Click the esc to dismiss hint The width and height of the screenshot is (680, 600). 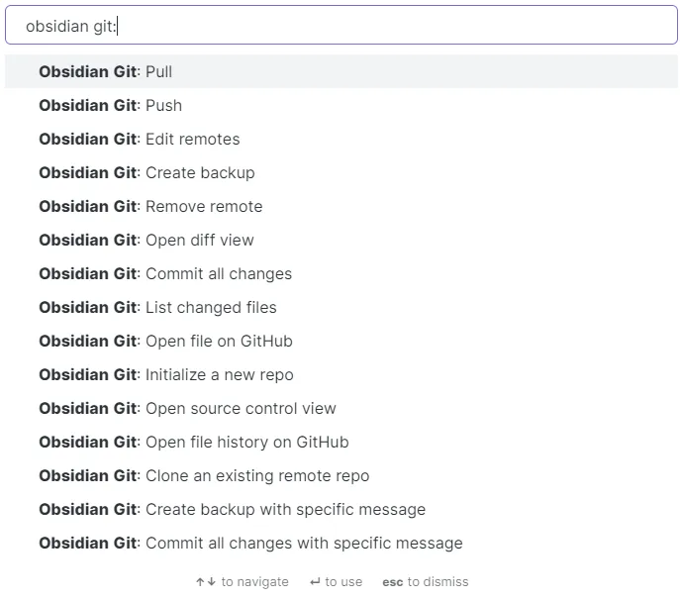click(x=426, y=582)
